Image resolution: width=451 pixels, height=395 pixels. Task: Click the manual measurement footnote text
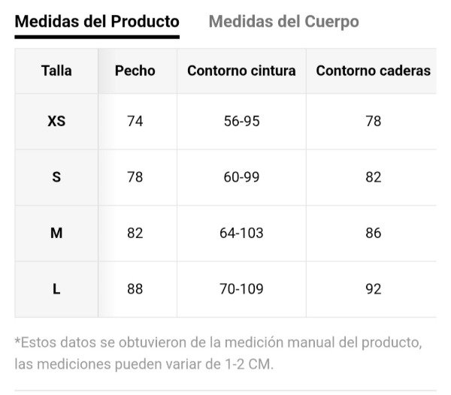pyautogui.click(x=218, y=353)
